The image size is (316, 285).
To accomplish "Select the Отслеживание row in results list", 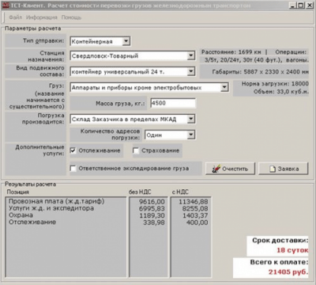I will (x=66, y=222).
